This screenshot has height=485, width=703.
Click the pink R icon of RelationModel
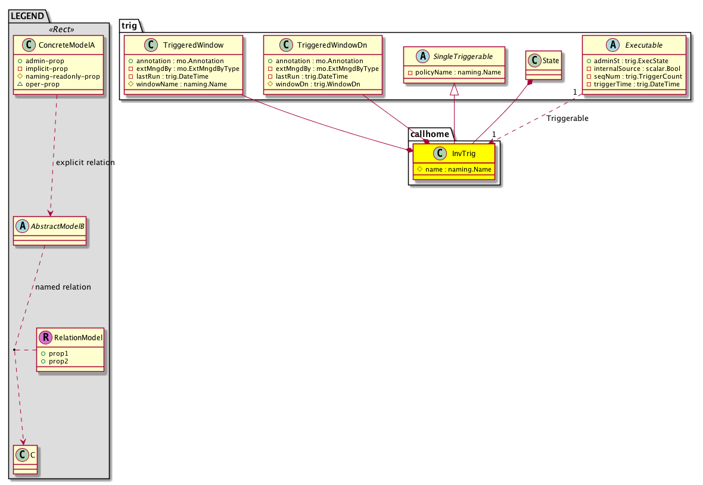click(x=46, y=338)
